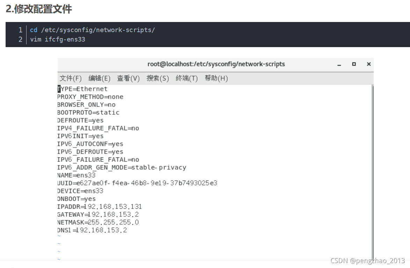Click the DEFROUTE=yes line
The width and height of the screenshot is (410, 268).
coord(80,120)
